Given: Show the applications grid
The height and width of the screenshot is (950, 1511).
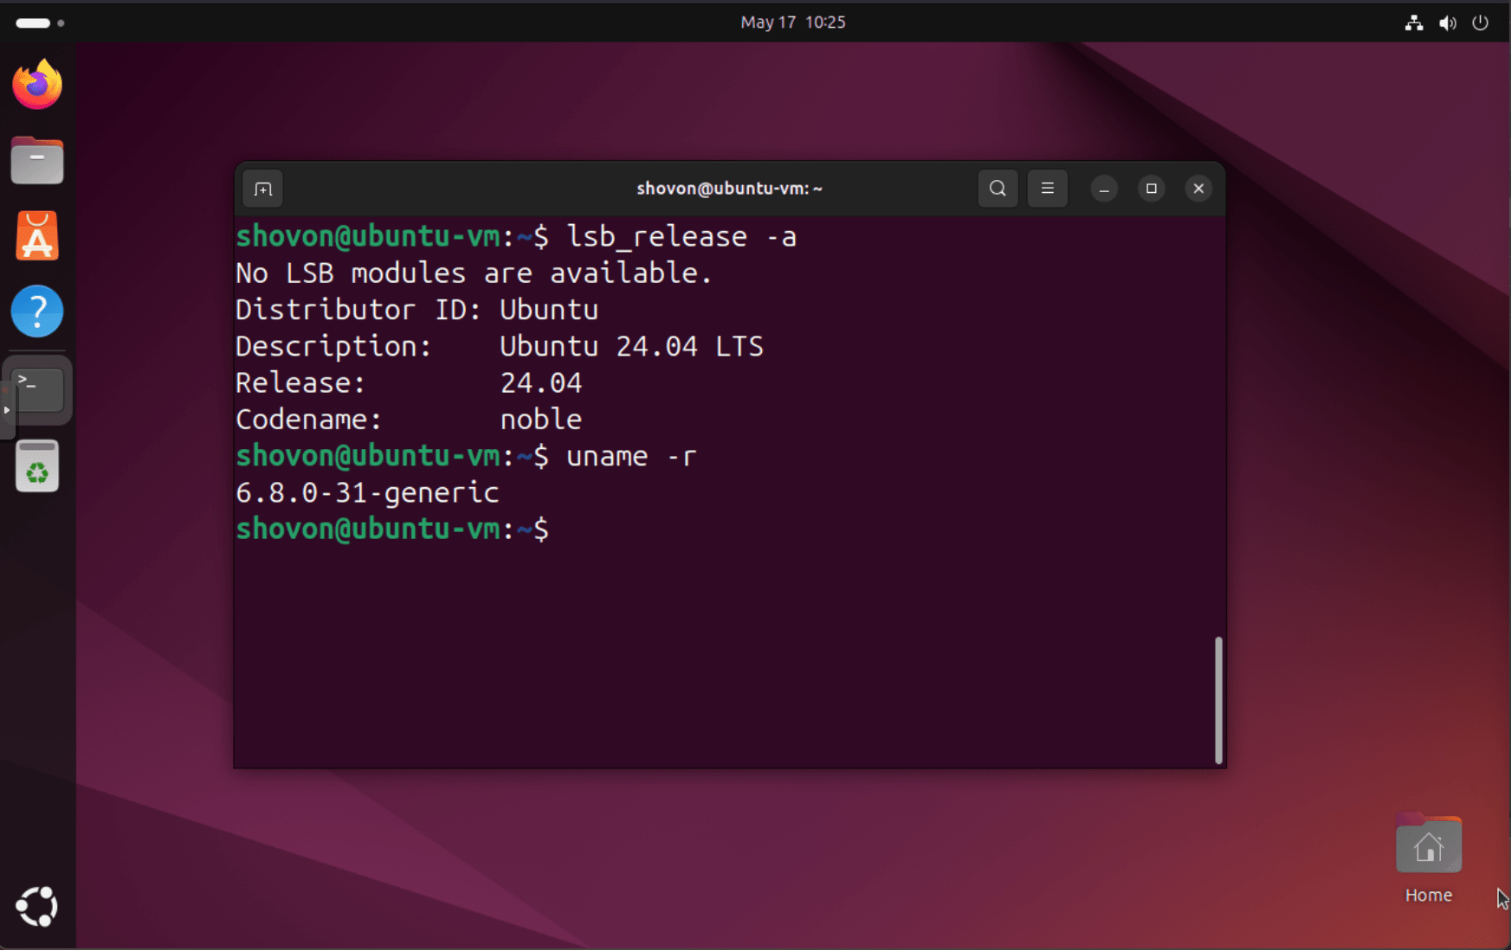Looking at the screenshot, I should pyautogui.click(x=36, y=906).
